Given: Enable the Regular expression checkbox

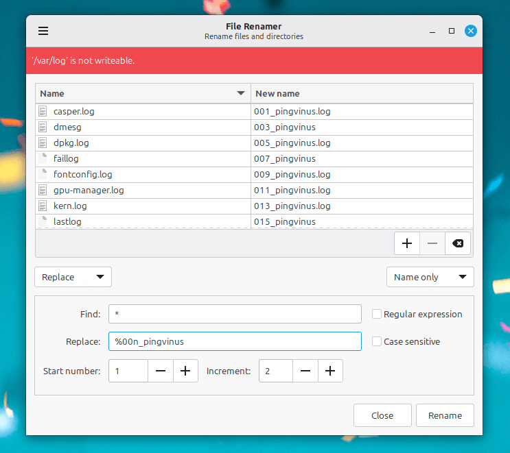Looking at the screenshot, I should pos(377,314).
